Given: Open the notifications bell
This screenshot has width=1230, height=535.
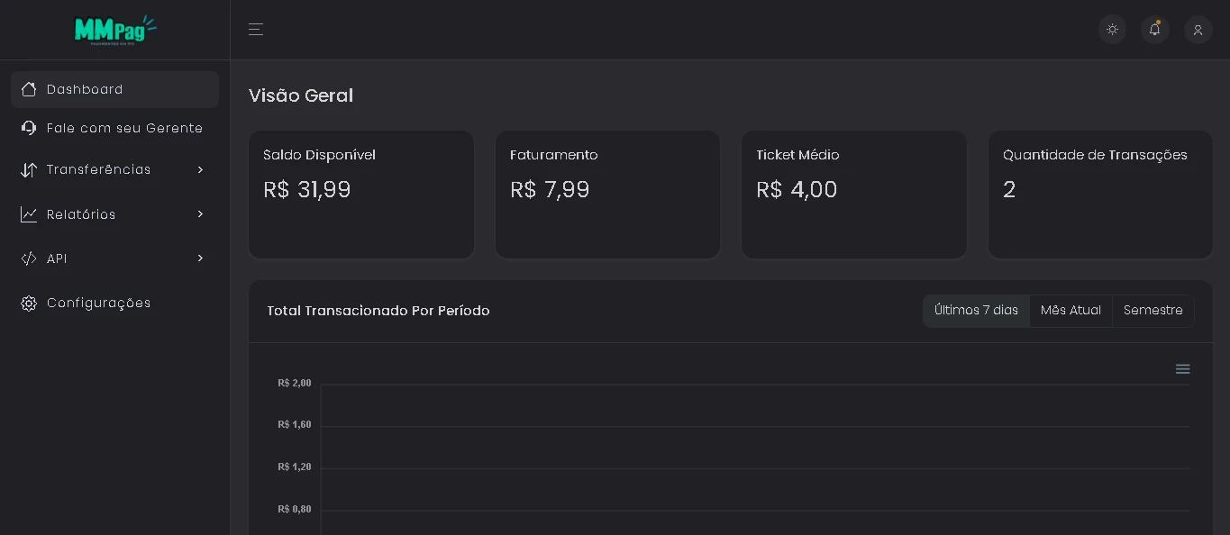Looking at the screenshot, I should pyautogui.click(x=1154, y=30).
